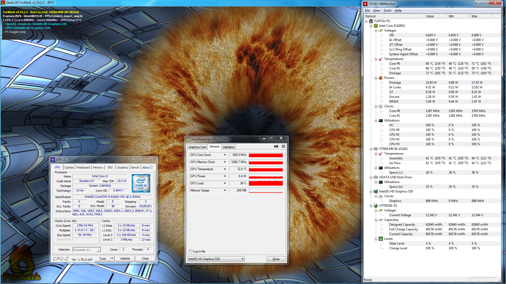506x284 pixels.
Task: Click the CP700281-01 battery icon
Action: 376,206
